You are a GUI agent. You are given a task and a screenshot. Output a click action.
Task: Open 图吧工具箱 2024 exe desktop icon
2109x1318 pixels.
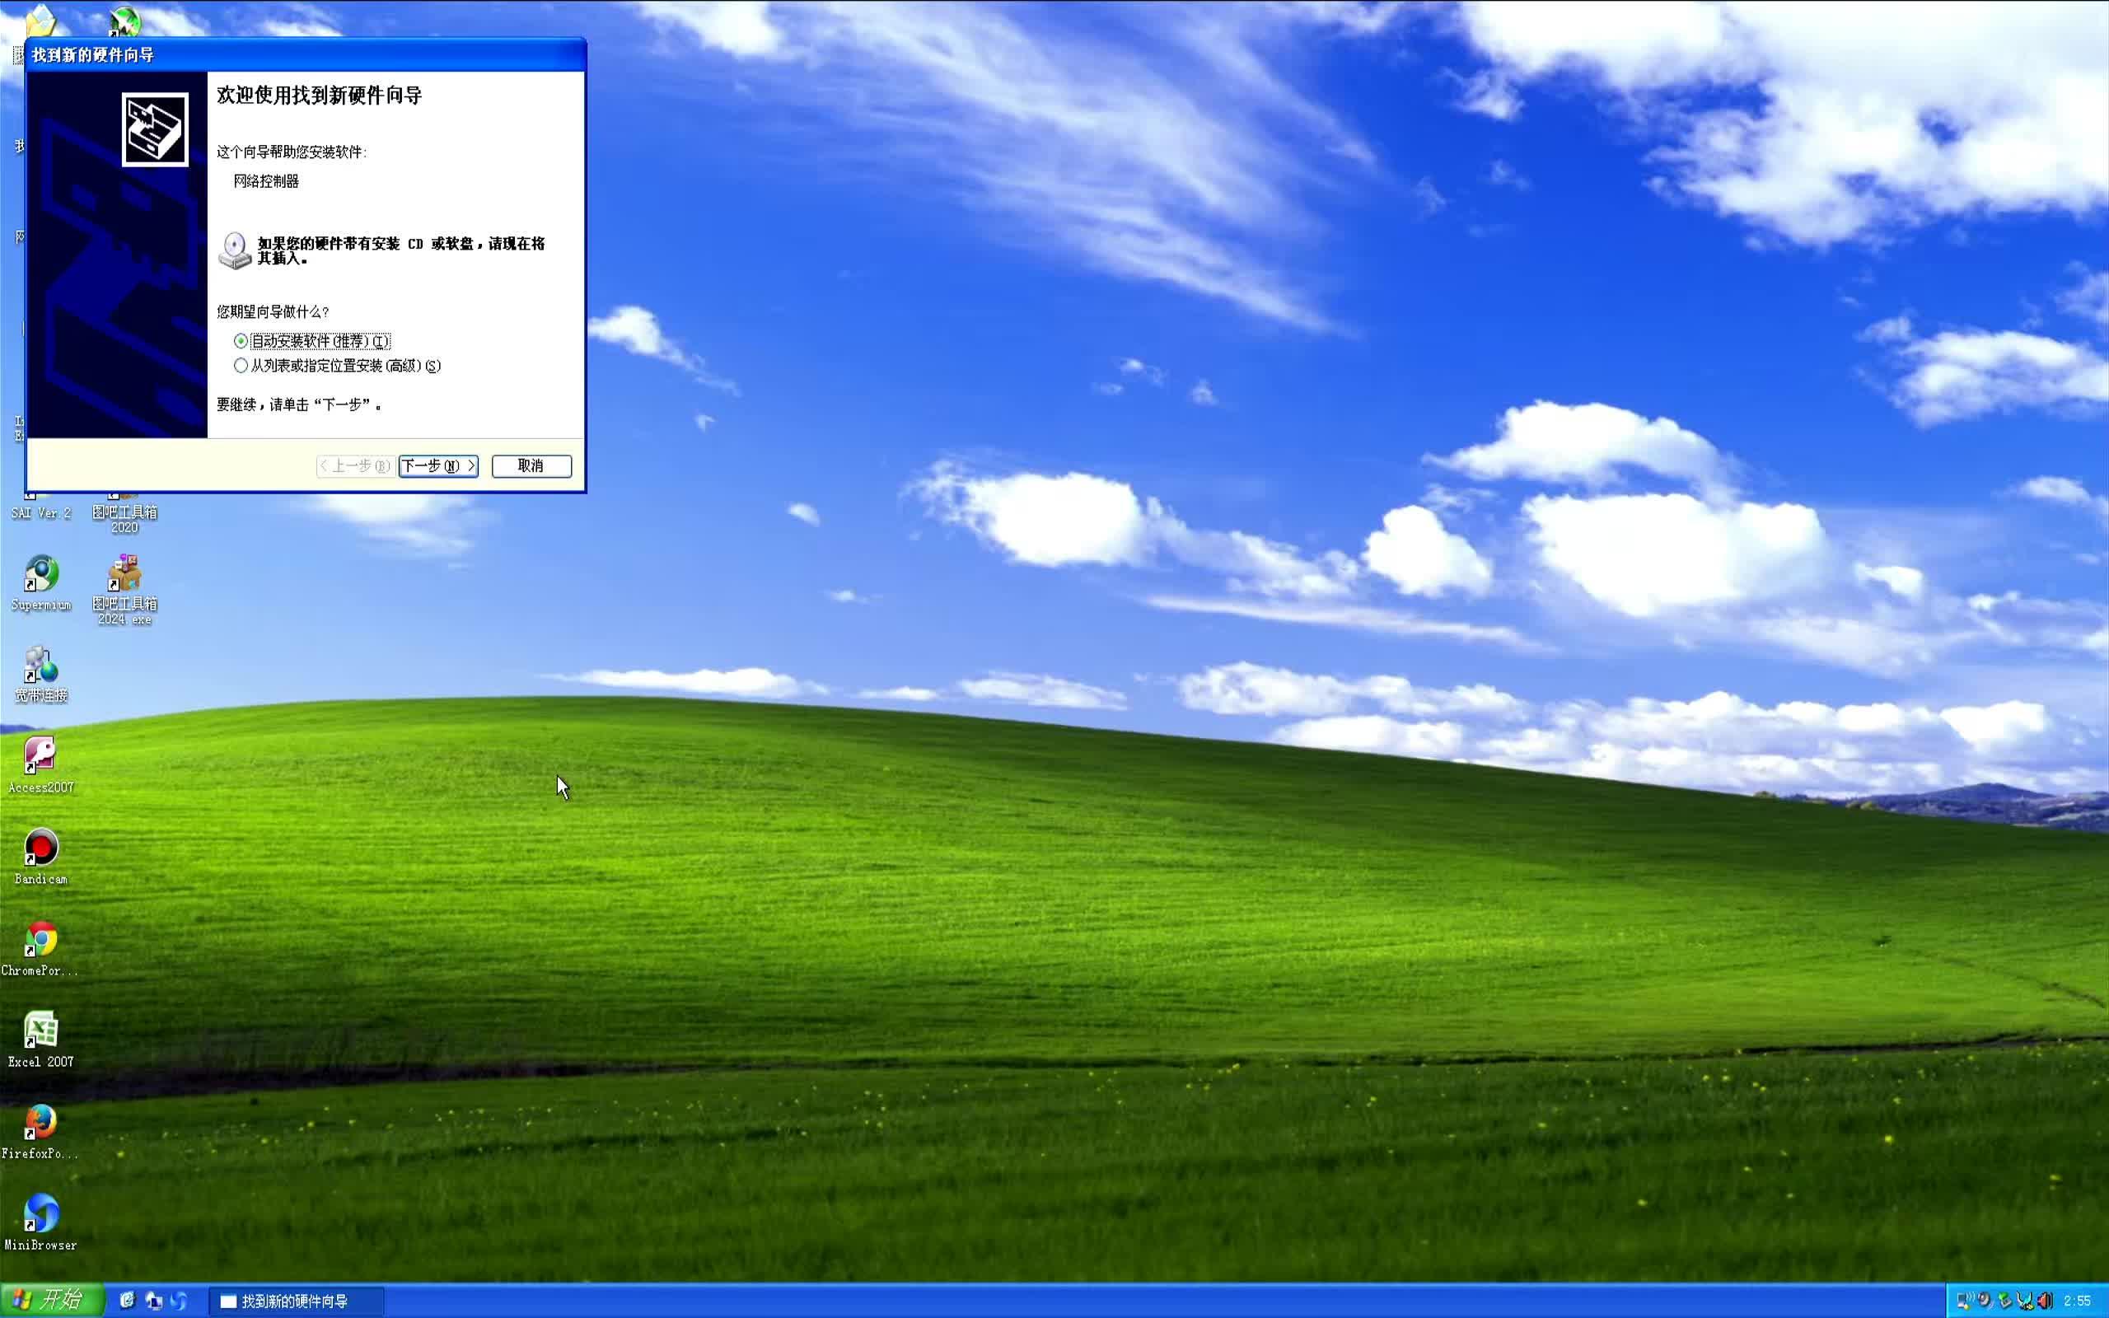[x=124, y=575]
